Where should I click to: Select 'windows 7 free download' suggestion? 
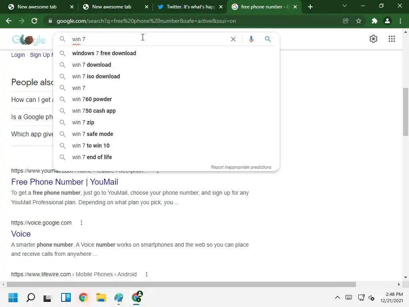(166, 53)
